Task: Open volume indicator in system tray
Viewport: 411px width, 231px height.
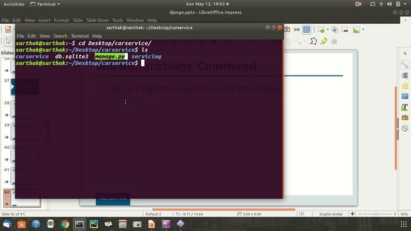Action: point(390,4)
